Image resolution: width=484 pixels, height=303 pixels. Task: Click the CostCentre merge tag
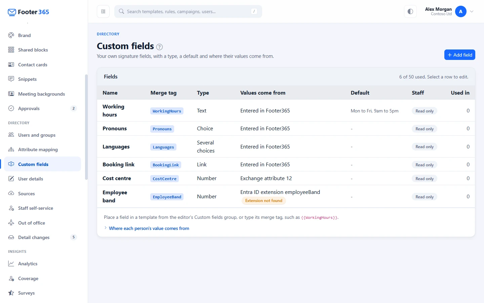pos(164,179)
